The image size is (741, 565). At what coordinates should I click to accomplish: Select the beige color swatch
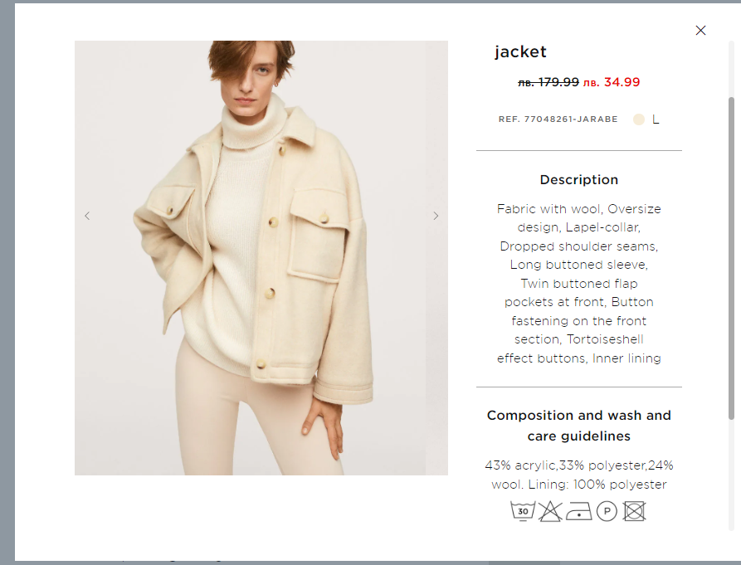(x=638, y=119)
